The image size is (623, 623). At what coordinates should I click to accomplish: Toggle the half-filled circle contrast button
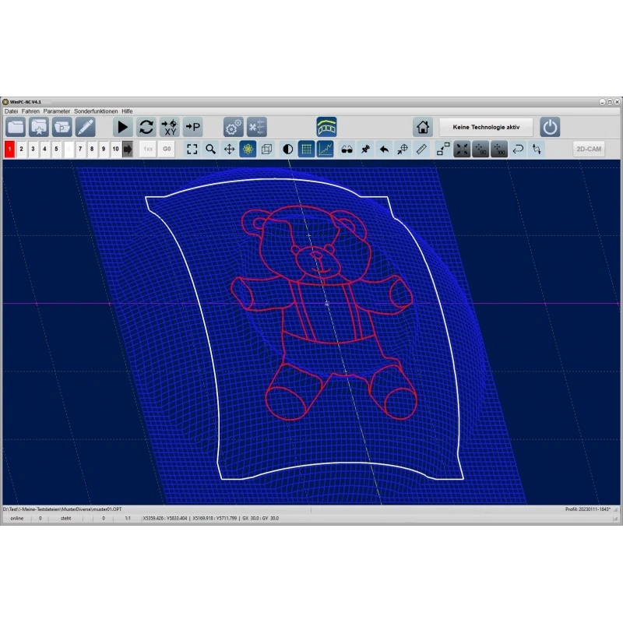click(x=287, y=149)
